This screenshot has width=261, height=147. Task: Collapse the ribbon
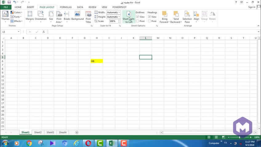click(x=258, y=26)
